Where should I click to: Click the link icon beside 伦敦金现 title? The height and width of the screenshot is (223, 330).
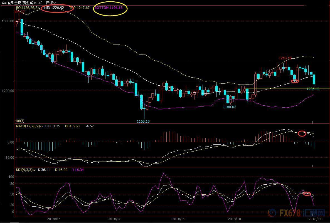pyautogui.click(x=4, y=3)
